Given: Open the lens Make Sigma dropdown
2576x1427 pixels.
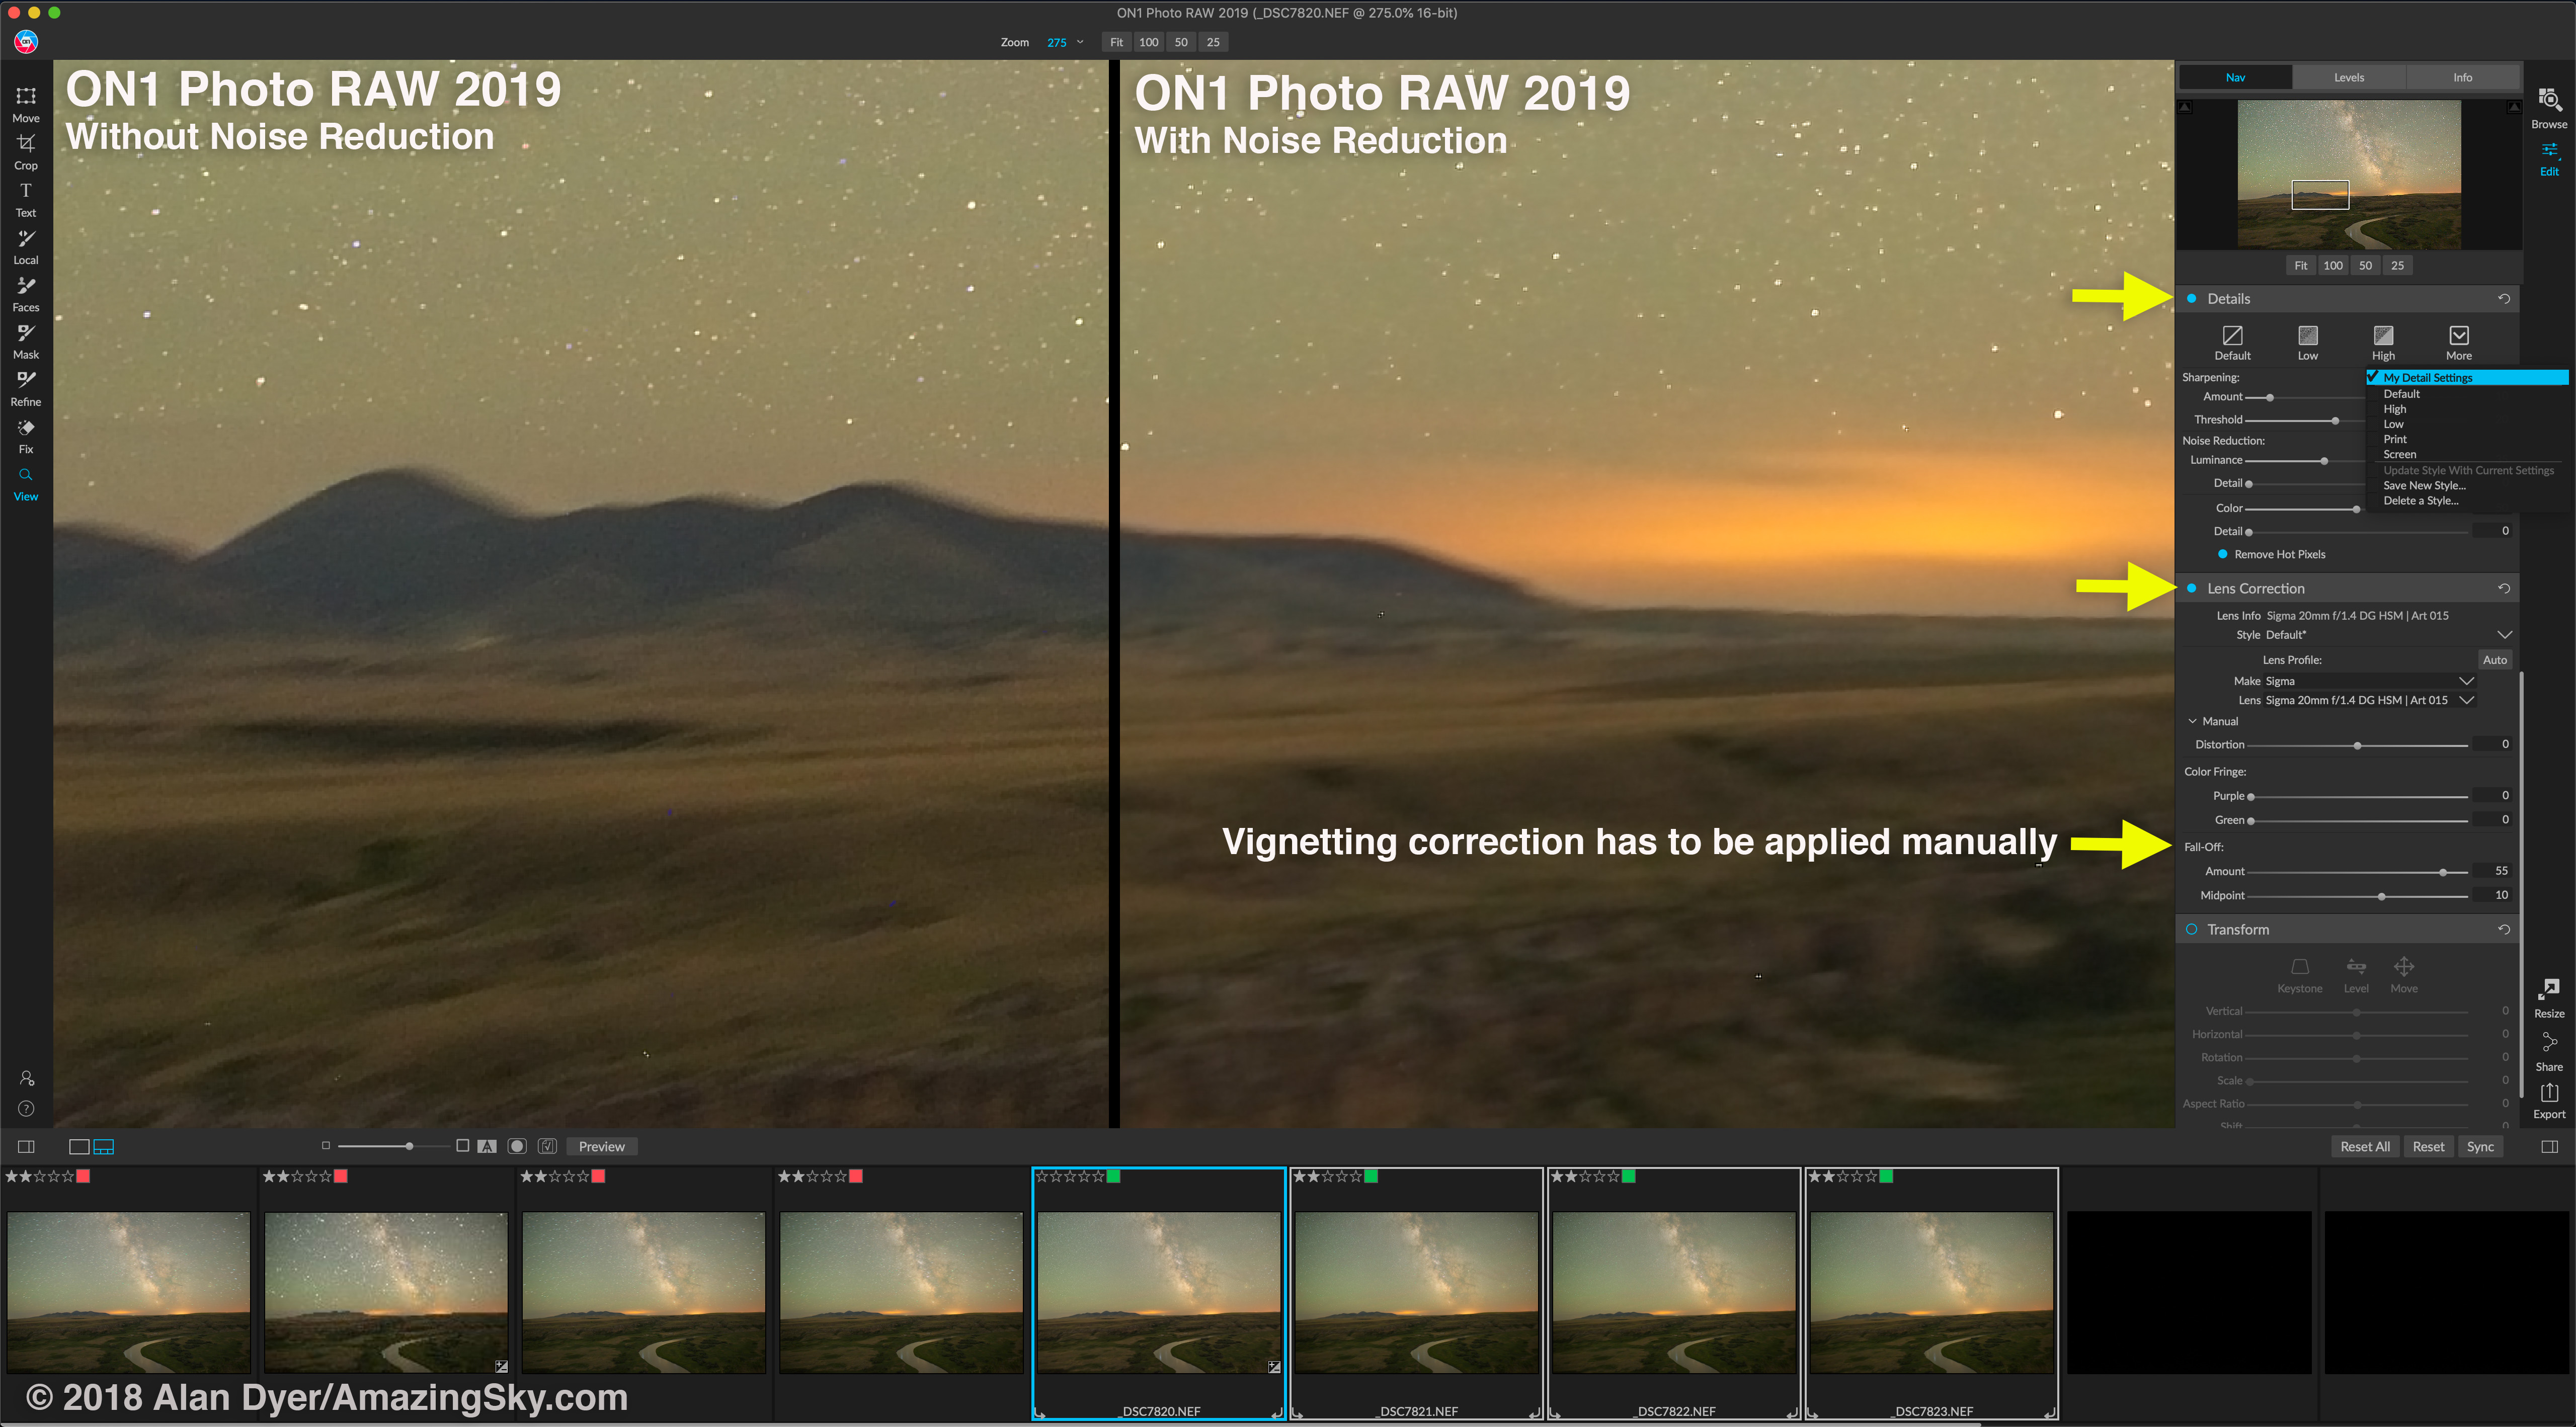Looking at the screenshot, I should [2466, 681].
